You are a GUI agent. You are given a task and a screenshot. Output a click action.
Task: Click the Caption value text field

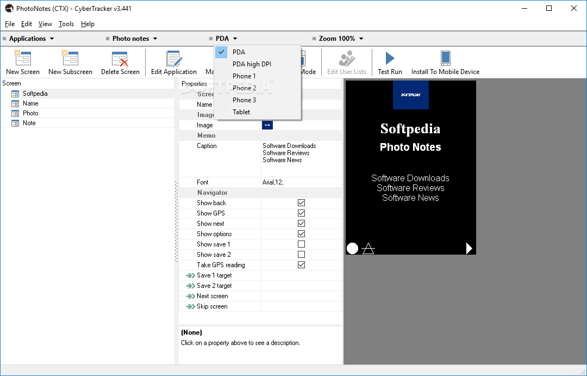pos(301,159)
